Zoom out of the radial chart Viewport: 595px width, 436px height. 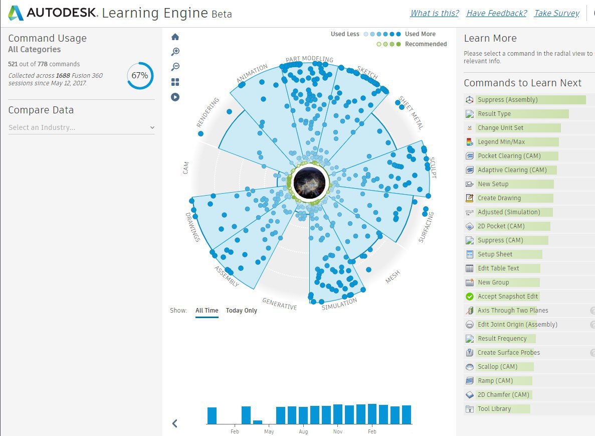[x=175, y=67]
